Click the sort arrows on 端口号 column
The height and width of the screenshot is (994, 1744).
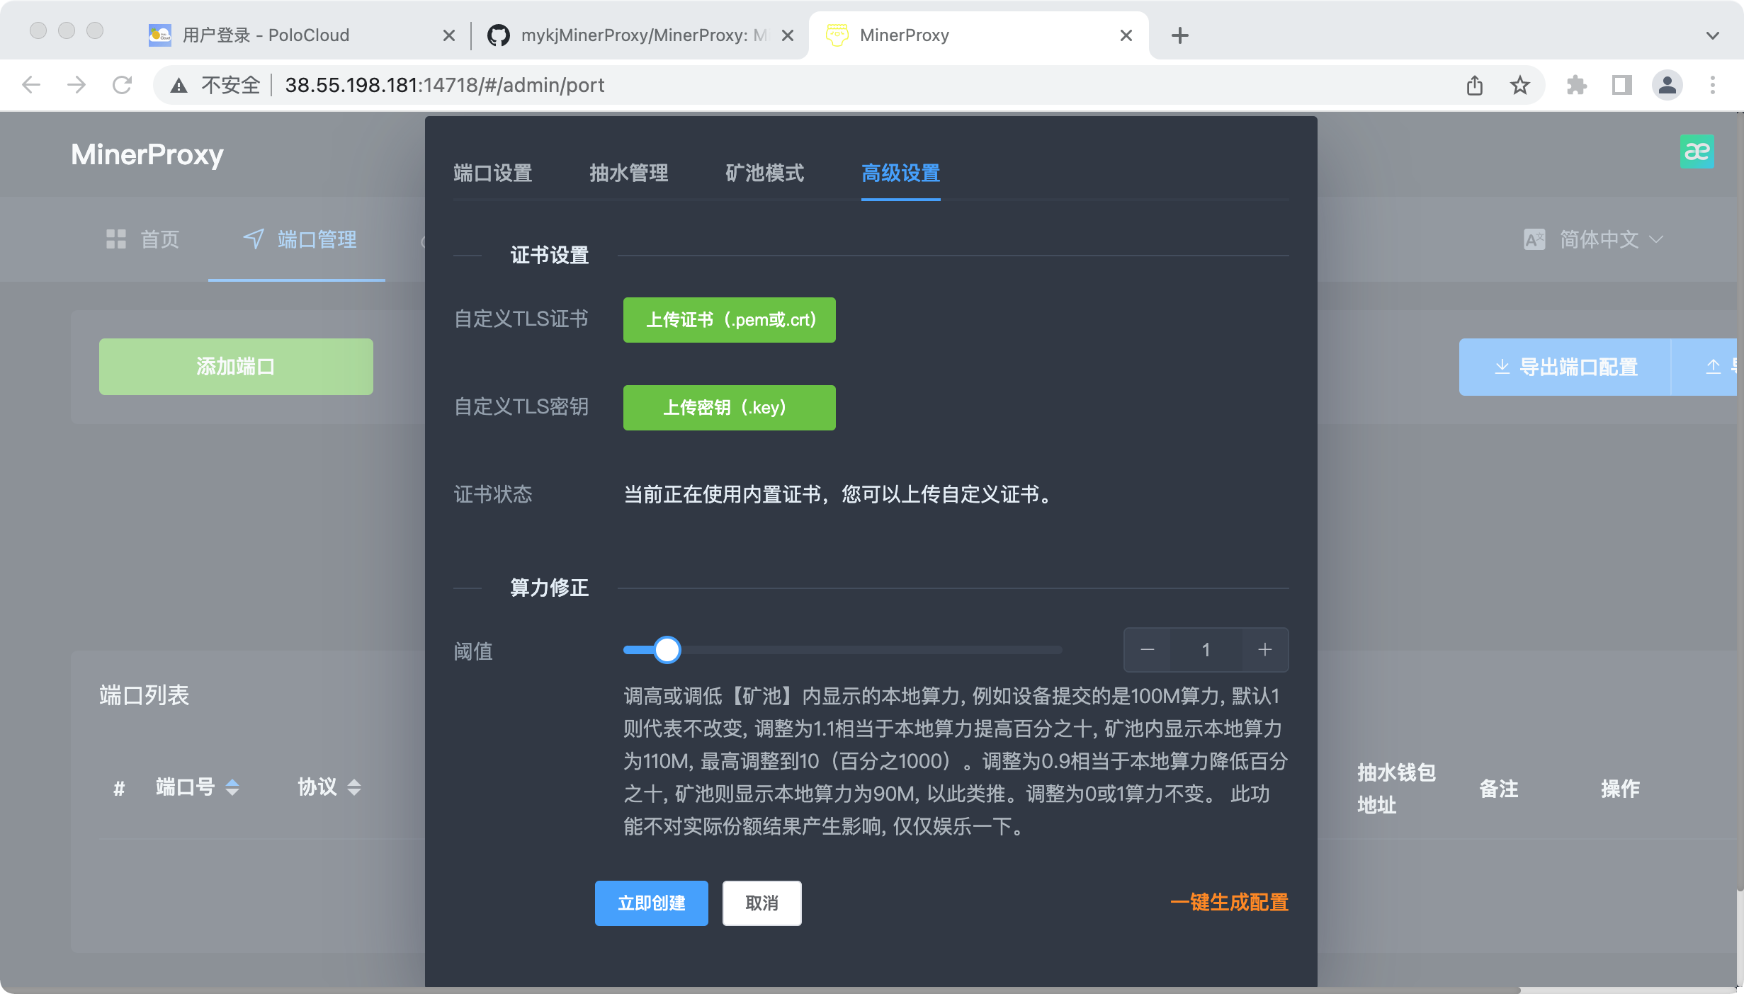coord(233,788)
